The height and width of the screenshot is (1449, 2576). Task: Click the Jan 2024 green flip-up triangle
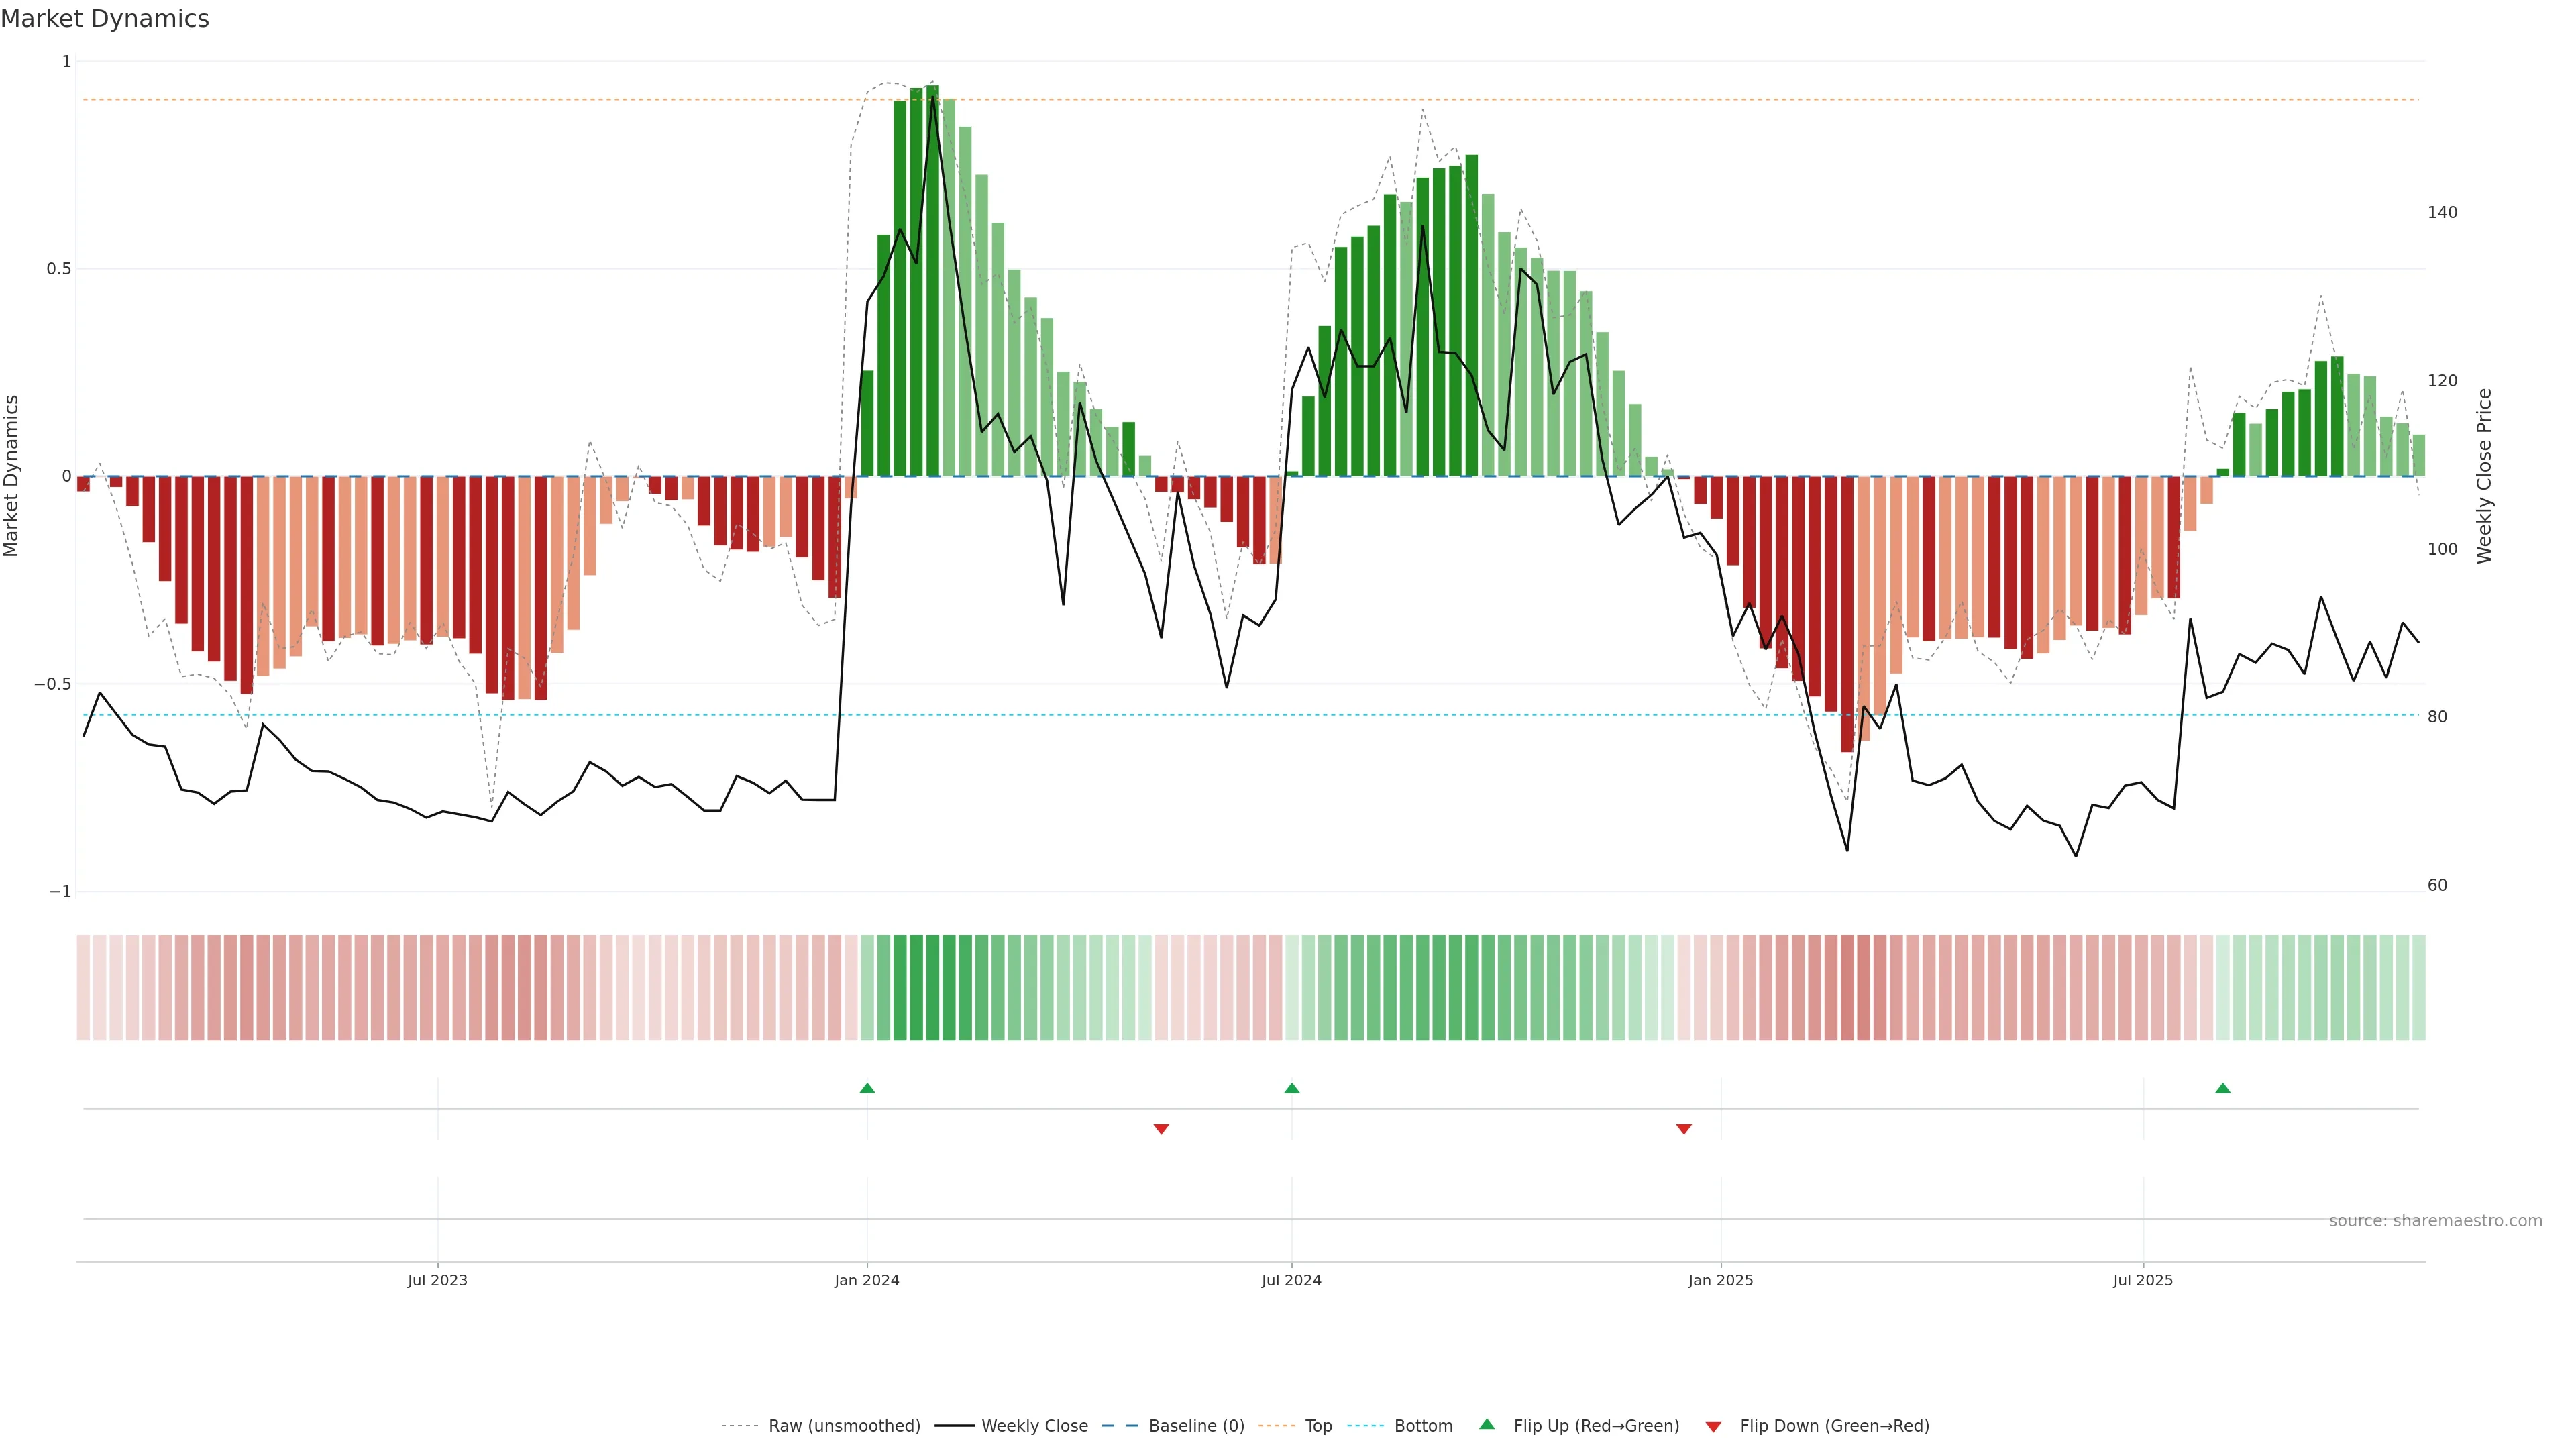coord(867,1088)
